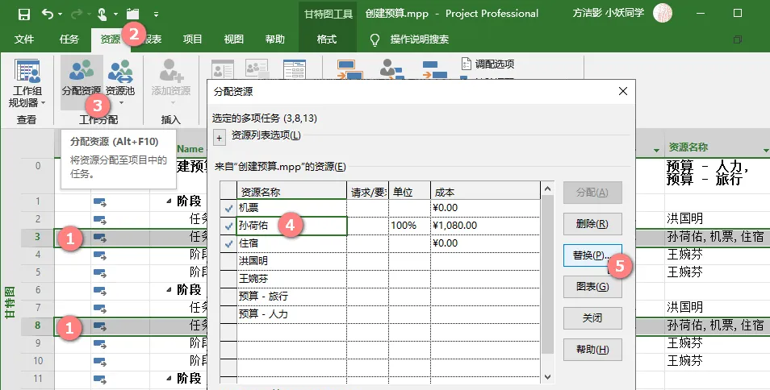Click the 成本 column header in dialog
Image resolution: width=770 pixels, height=390 pixels.
coord(485,192)
